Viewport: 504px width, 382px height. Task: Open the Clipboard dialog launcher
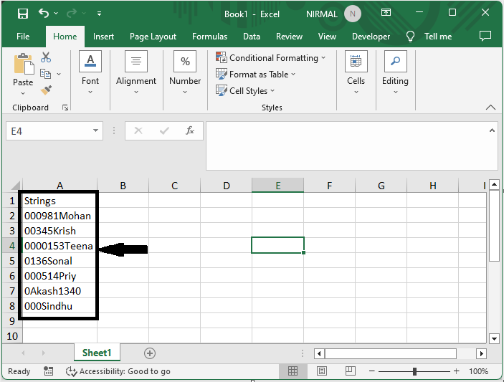[65, 108]
